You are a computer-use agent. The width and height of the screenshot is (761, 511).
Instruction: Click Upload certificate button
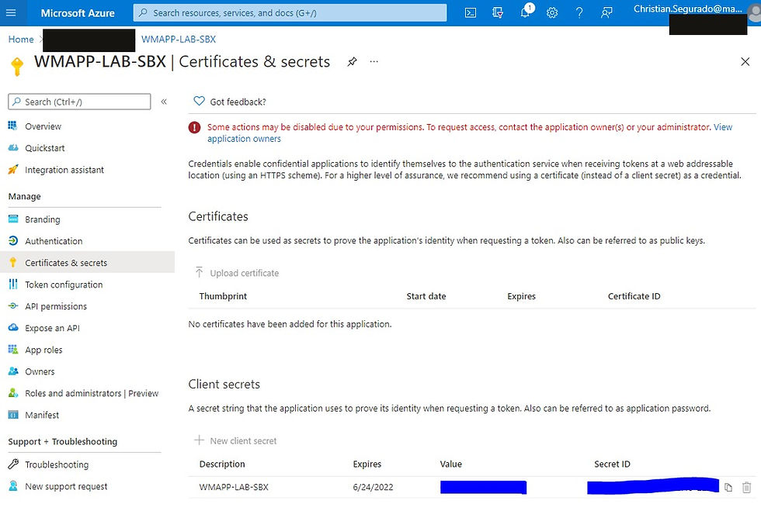[237, 273]
